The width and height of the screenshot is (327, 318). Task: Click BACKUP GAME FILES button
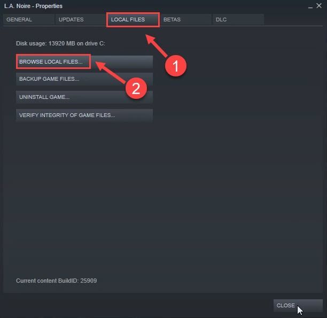[84, 79]
